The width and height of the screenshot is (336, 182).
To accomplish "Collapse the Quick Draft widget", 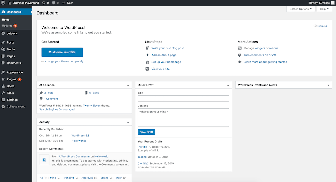I will [228, 85].
